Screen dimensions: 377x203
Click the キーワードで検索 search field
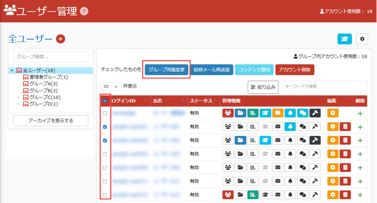pyautogui.click(x=324, y=86)
